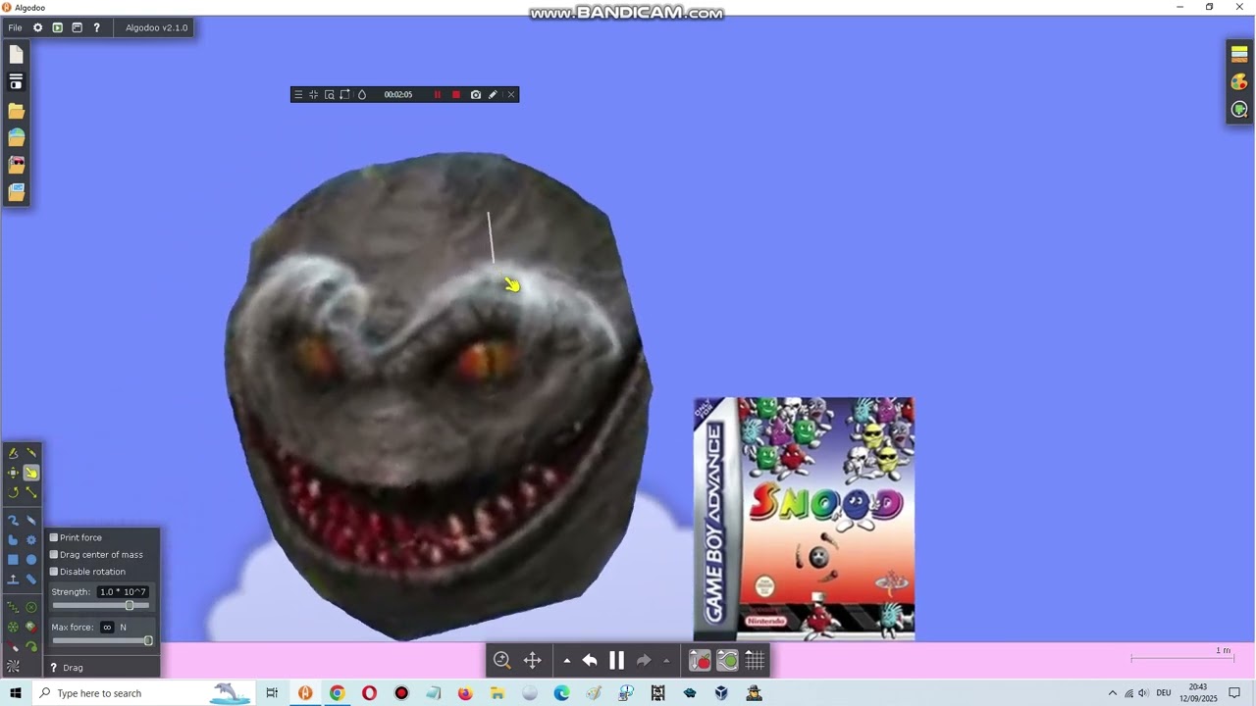1256x706 pixels.
Task: Select the Texture tool
Action: (x=13, y=666)
